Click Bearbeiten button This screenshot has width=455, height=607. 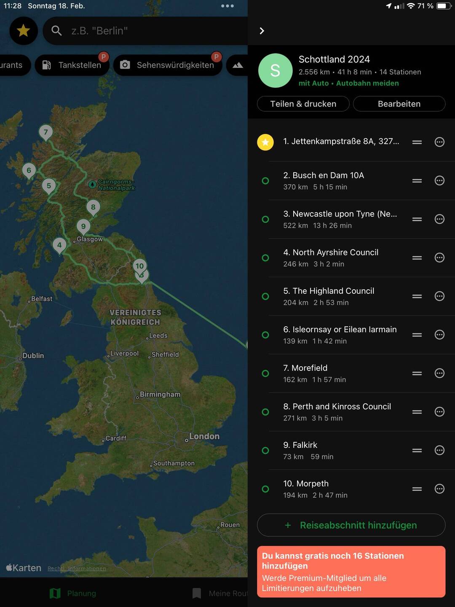pos(399,104)
